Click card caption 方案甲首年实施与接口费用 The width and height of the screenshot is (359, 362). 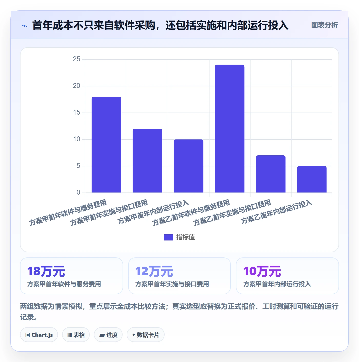(x=172, y=284)
